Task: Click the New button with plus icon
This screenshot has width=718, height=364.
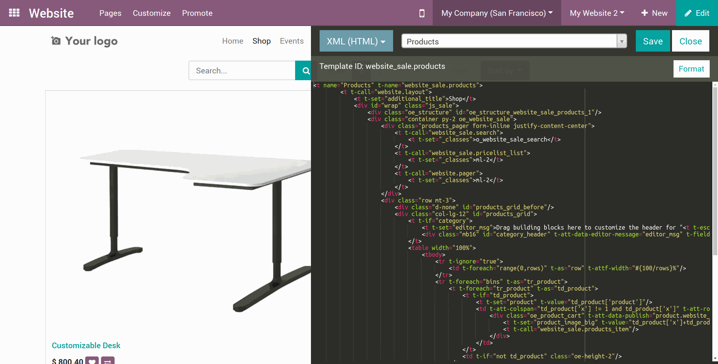Action: tap(654, 13)
